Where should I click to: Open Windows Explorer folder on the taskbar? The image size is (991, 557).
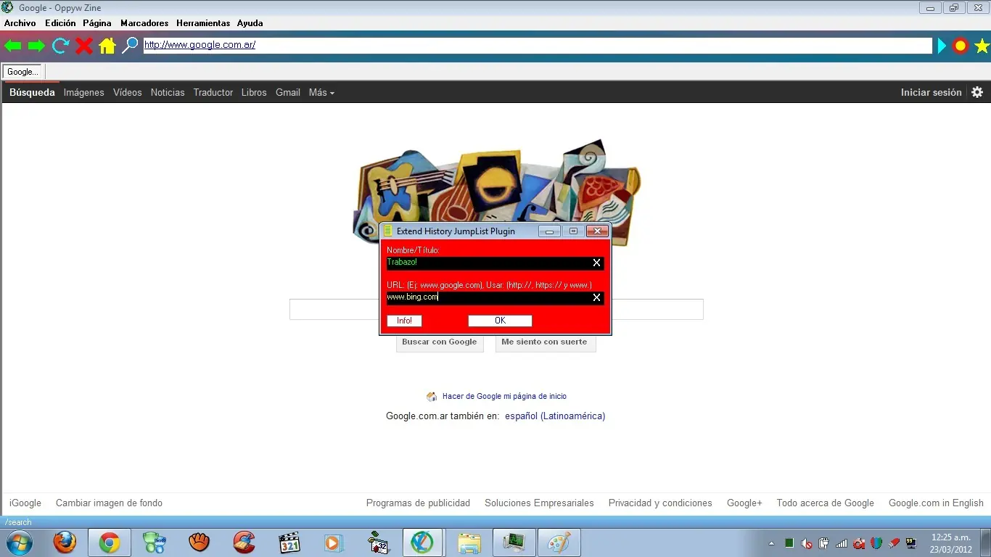coord(469,542)
